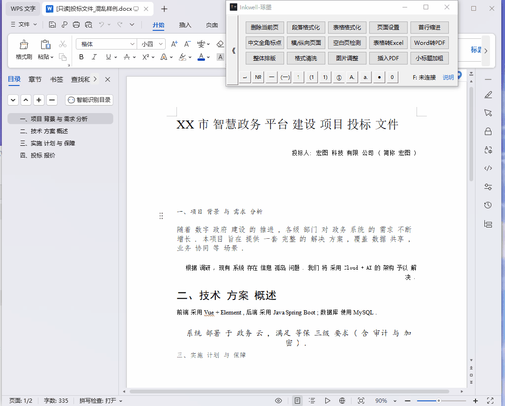The image size is (505, 406).
Task: Toggle Underline formatting
Action: 109,57
